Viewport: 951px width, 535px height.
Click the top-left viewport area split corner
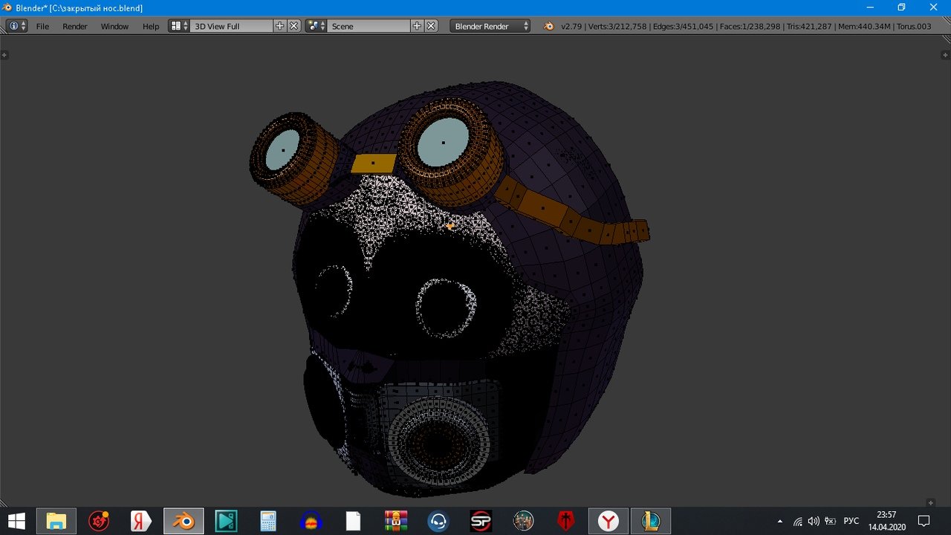(x=4, y=54)
